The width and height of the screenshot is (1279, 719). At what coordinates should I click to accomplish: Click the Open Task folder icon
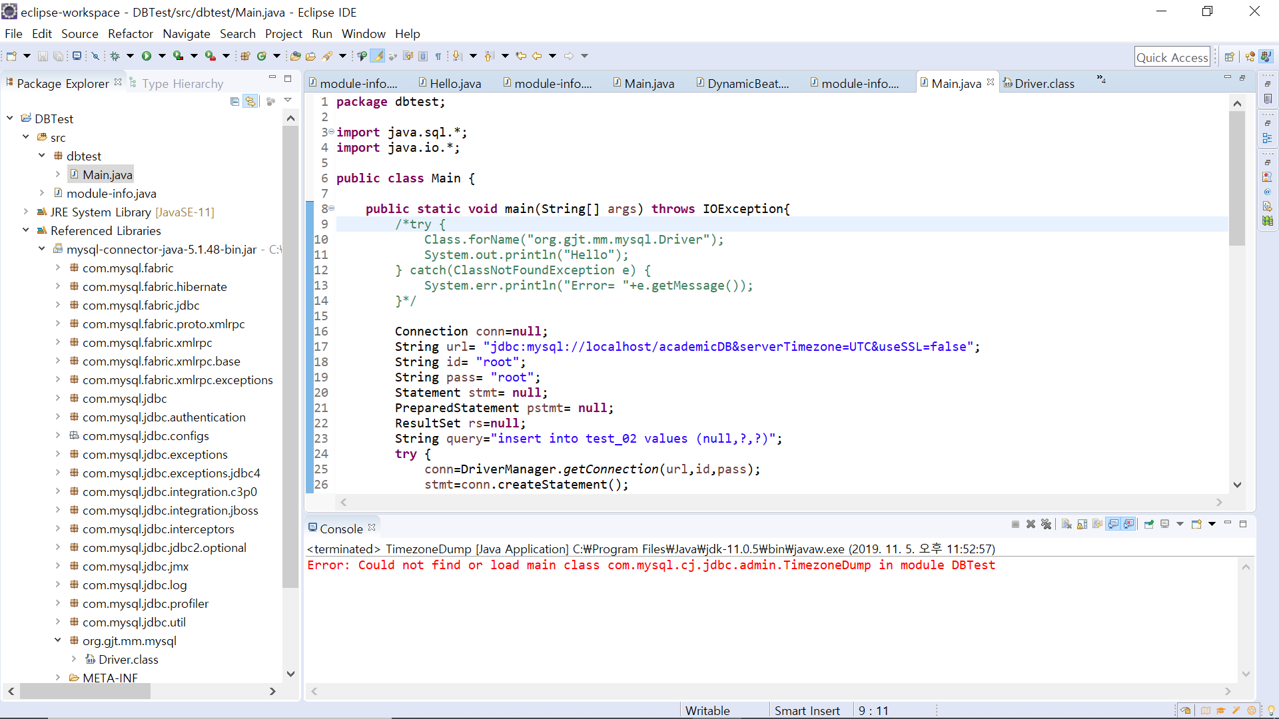click(x=310, y=56)
